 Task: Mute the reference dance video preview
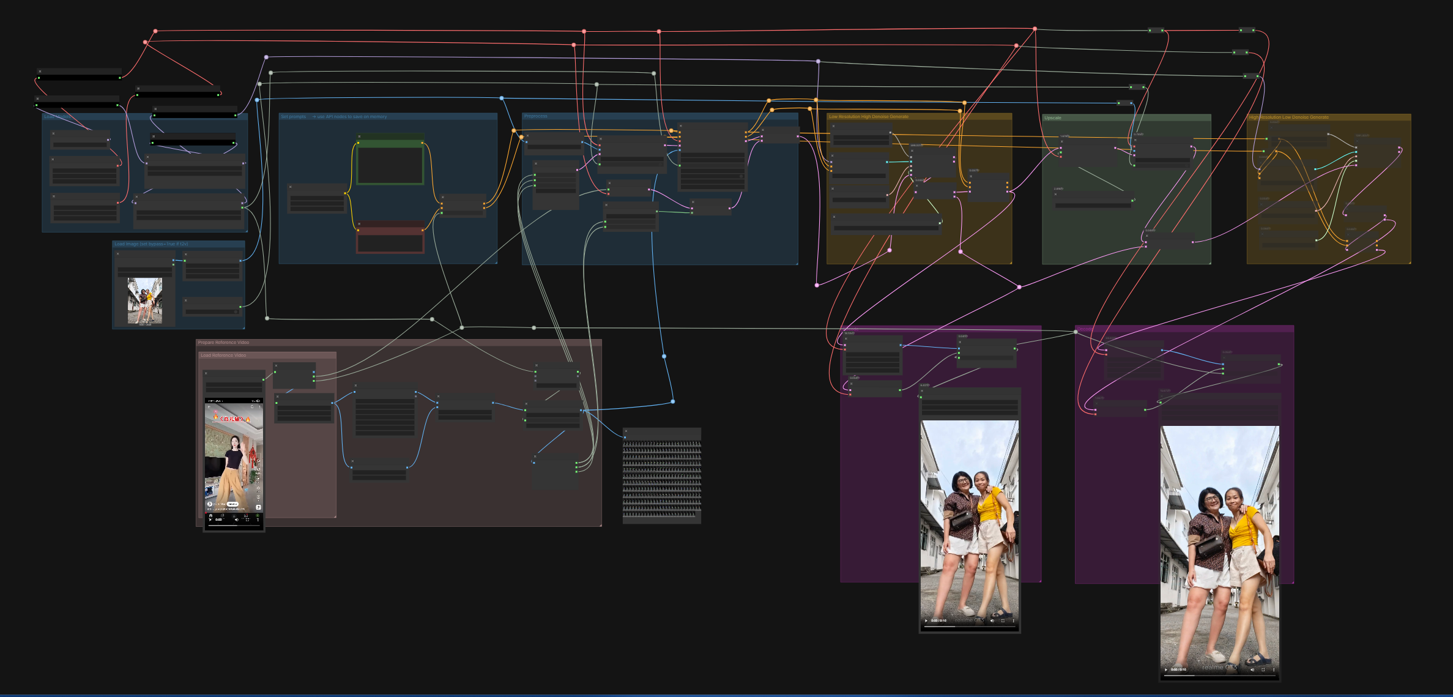coord(237,520)
